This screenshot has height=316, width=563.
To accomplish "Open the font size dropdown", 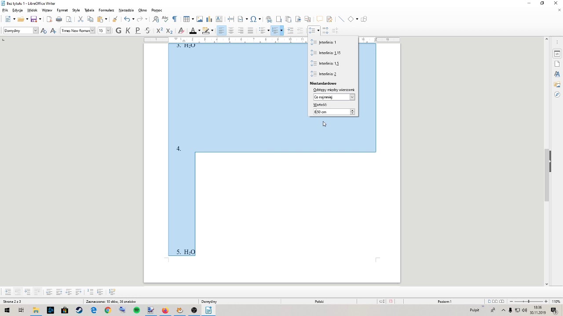I will pos(108,30).
